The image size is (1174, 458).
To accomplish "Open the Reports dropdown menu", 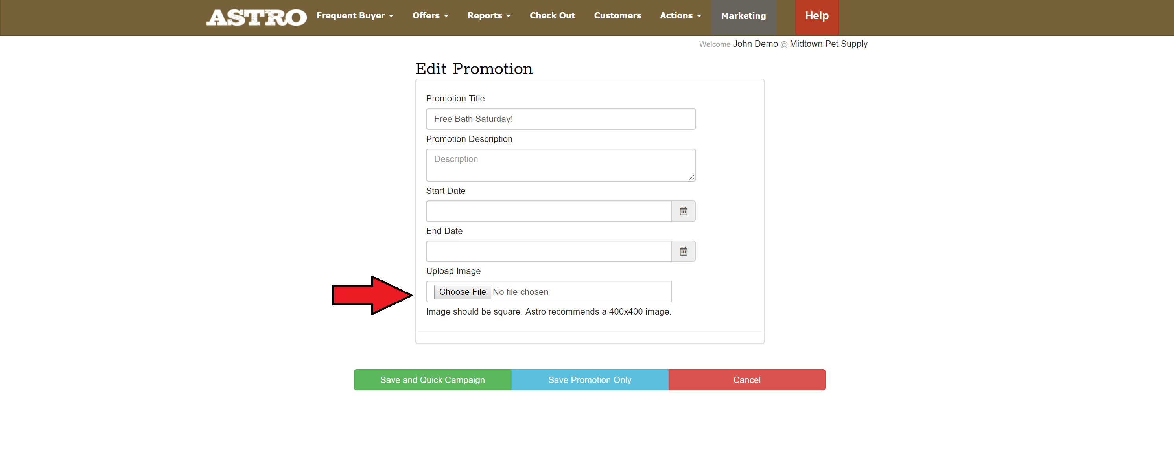I will click(x=488, y=15).
